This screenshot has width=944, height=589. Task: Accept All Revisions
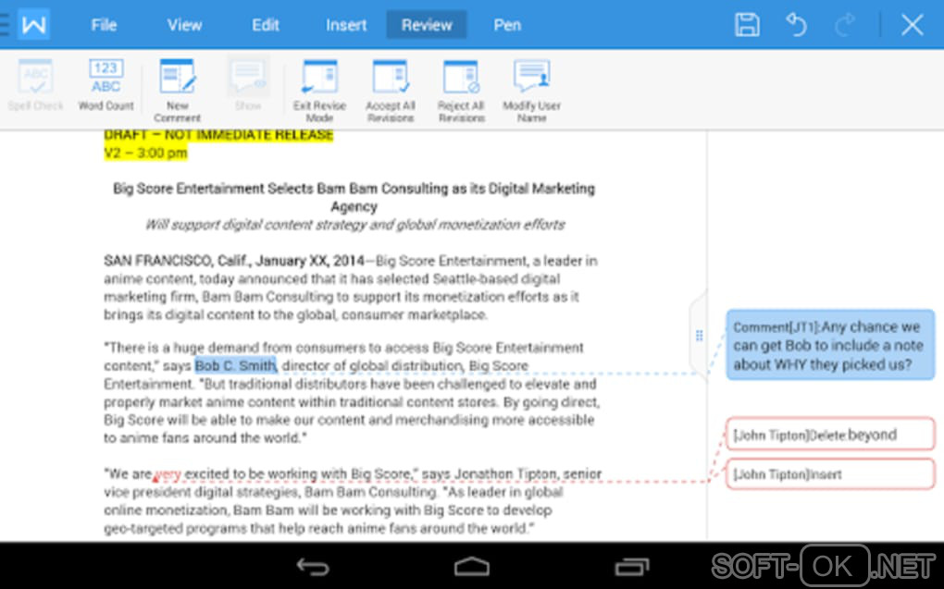[391, 91]
